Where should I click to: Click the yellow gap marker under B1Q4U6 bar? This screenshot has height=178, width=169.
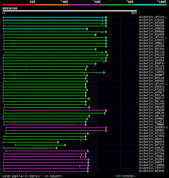(x=95, y=36)
